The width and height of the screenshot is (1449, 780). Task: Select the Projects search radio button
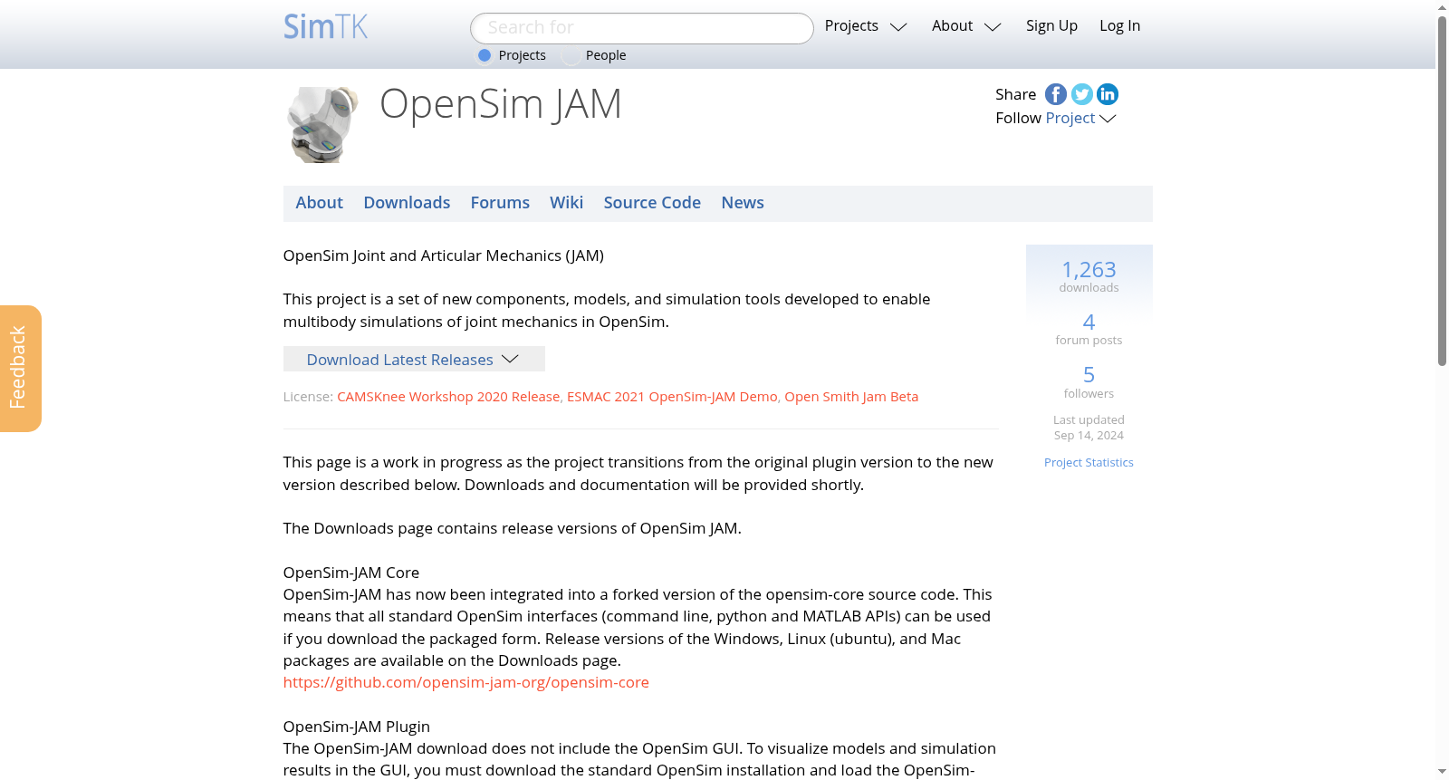485,55
